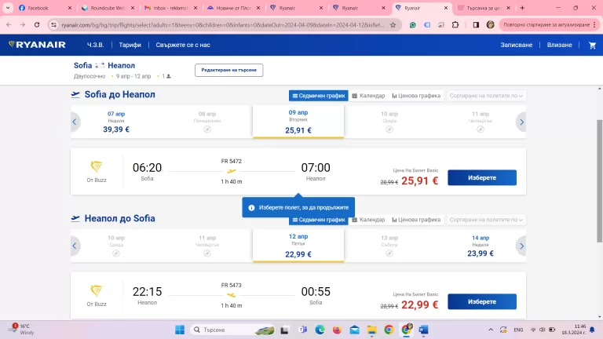
Task: Open the shopping cart icon
Action: coord(592,45)
